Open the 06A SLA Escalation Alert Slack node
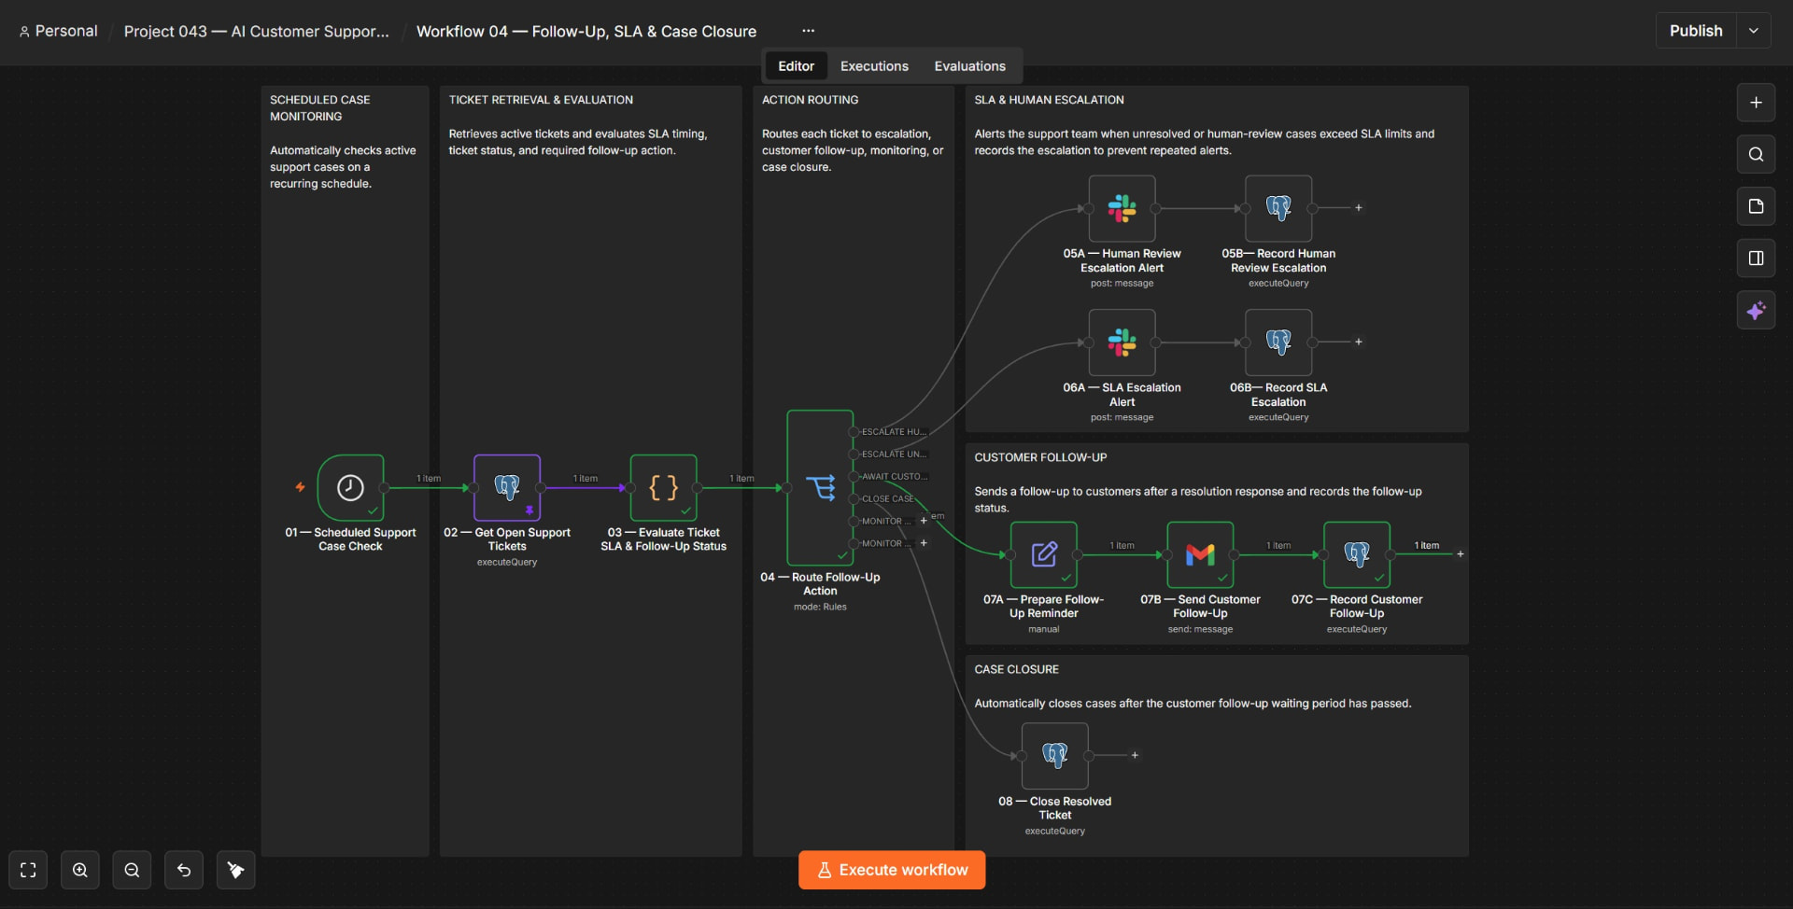The image size is (1793, 909). (1122, 343)
